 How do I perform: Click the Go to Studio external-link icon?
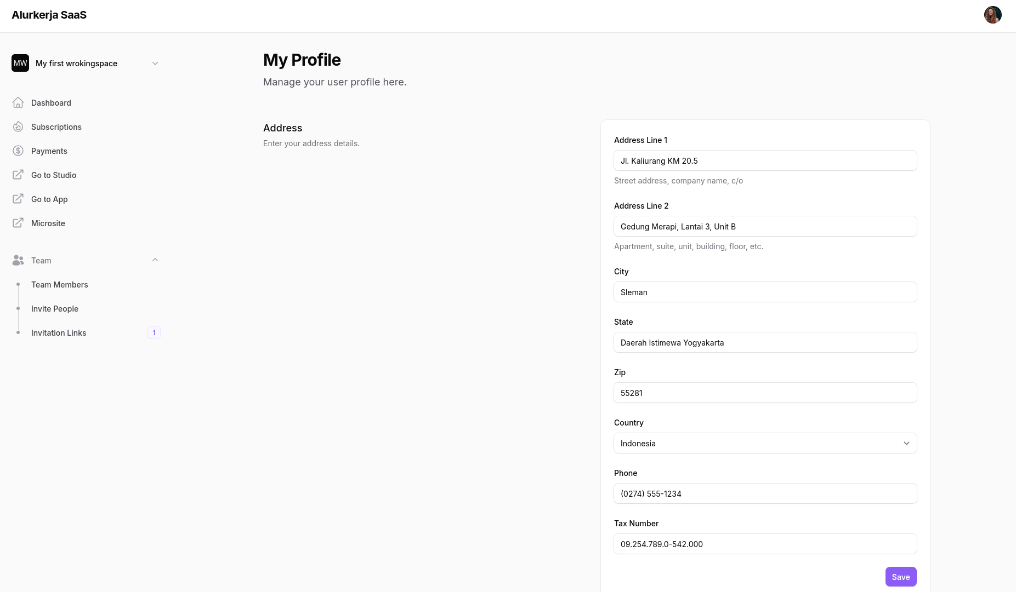tap(18, 175)
